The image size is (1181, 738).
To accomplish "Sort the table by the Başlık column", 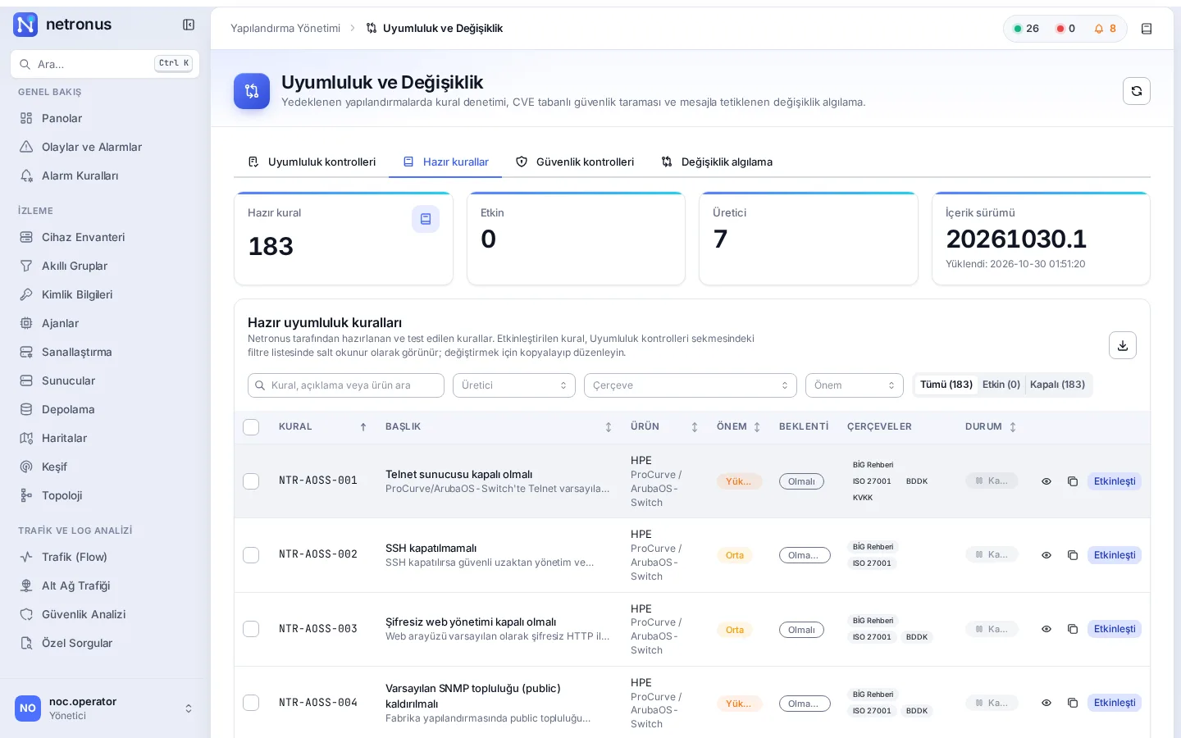I will click(609, 427).
